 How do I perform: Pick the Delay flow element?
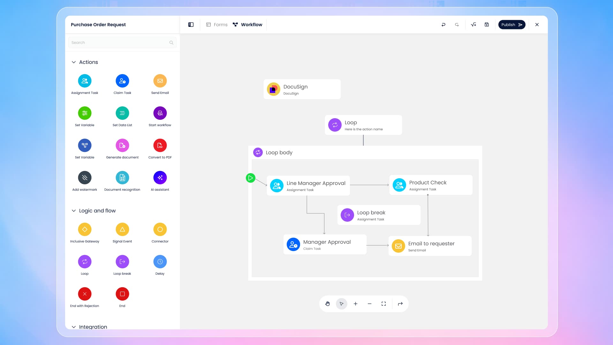[160, 262]
